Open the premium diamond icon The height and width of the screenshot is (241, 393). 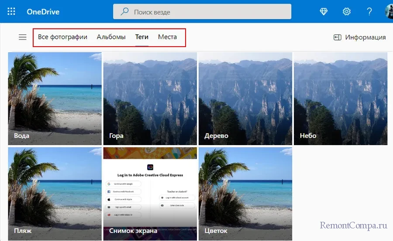[x=324, y=11]
